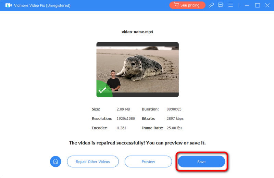Click the See pricing button
274x178 pixels.
187,5
